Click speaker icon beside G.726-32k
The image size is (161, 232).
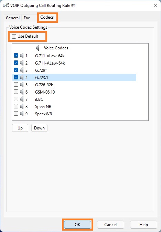pyautogui.click(x=22, y=85)
